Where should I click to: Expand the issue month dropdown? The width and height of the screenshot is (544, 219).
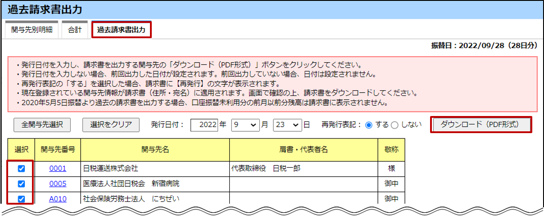click(245, 125)
